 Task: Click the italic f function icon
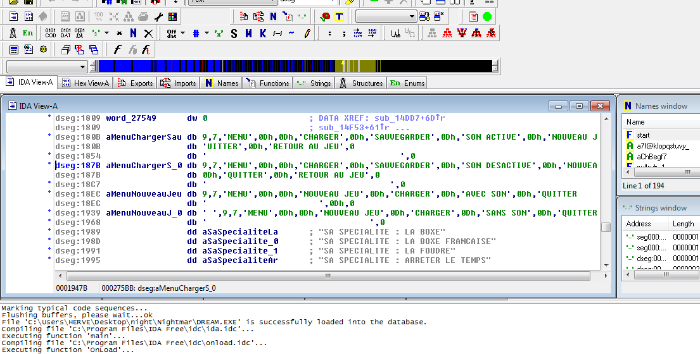117,49
